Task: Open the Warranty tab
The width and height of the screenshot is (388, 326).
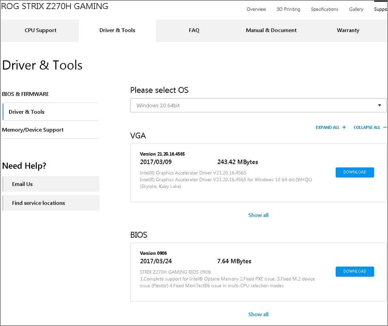Action: click(x=348, y=30)
